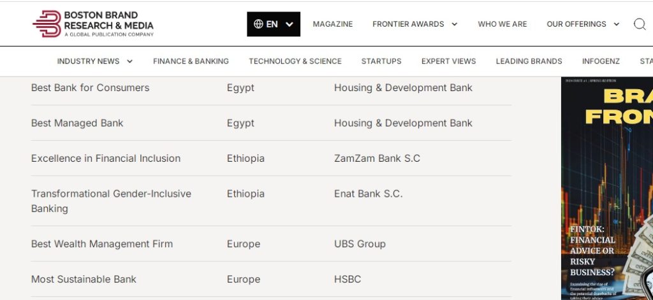
Task: Expand the Frontier Awards menu
Action: [415, 24]
